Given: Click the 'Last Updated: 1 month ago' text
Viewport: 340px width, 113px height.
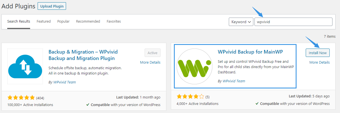Looking at the screenshot, I should click(x=138, y=97).
